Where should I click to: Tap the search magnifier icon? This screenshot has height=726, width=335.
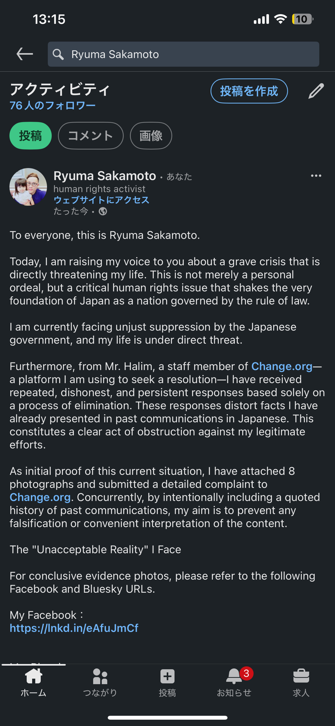point(58,54)
